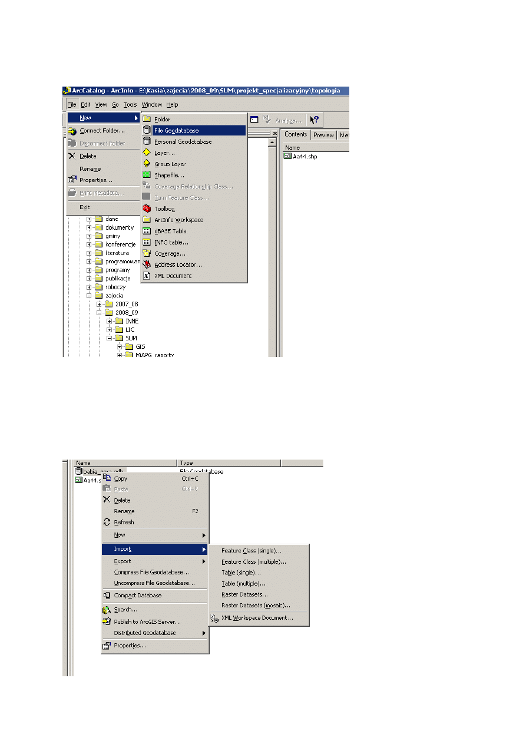Viewport: 526px width, 744px height.
Task: Expand the dane folder in the tree
Action: 90,219
